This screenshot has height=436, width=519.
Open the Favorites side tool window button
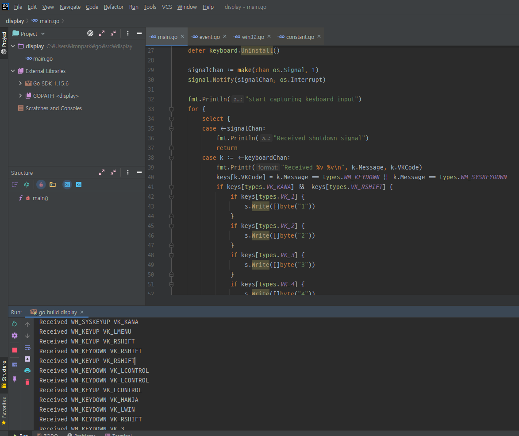tap(4, 411)
